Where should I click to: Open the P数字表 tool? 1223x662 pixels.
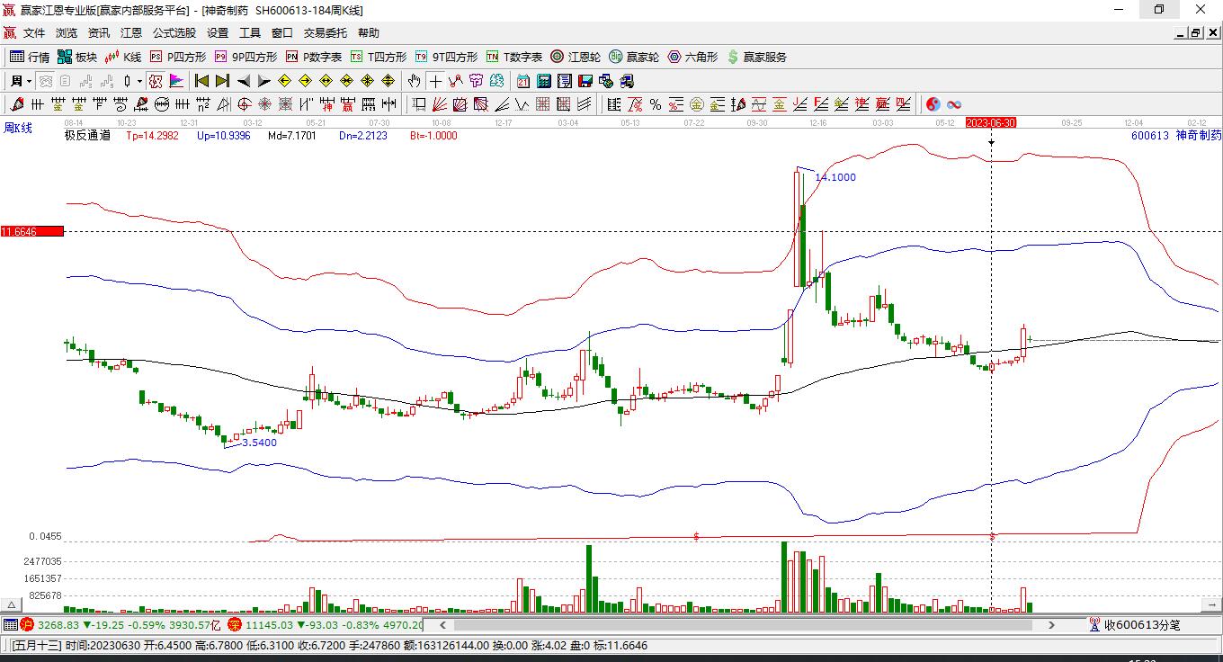pyautogui.click(x=313, y=57)
